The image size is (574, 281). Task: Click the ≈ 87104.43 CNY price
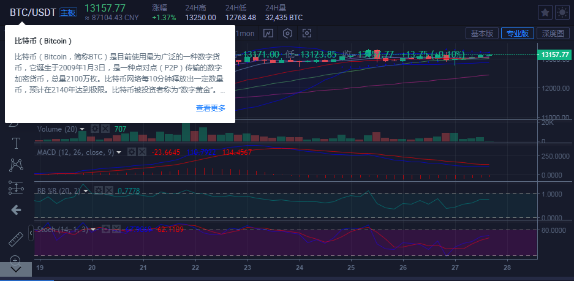111,18
